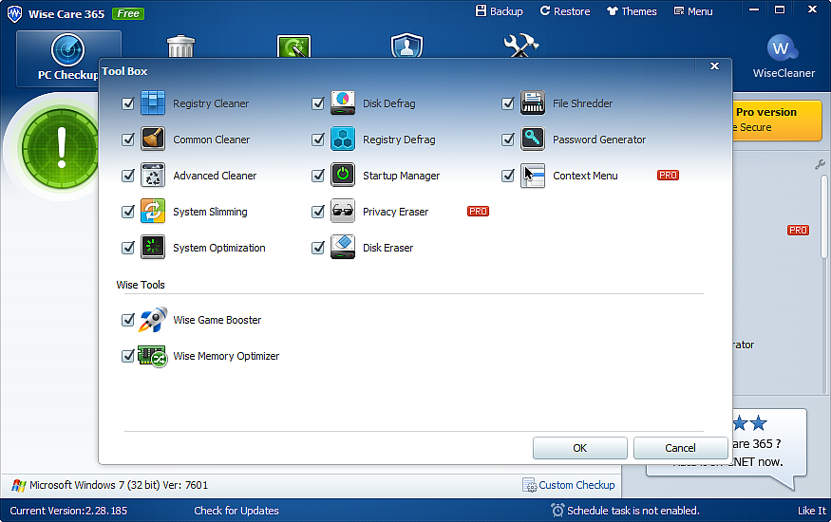
Task: Uncheck the Disk Defrag checkbox
Action: [318, 103]
